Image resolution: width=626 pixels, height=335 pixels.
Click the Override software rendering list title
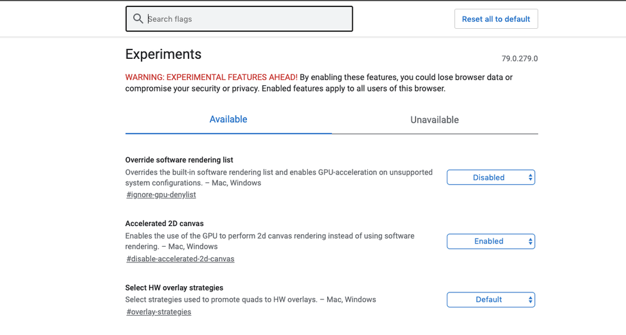pos(179,160)
